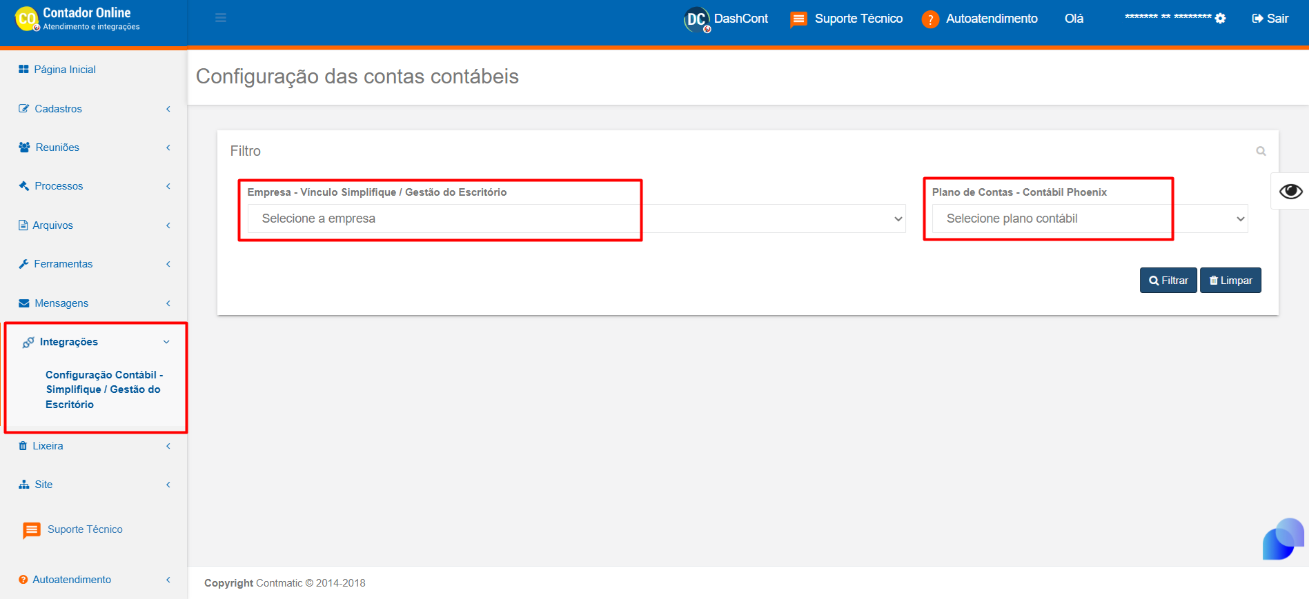Open Configuração Contábil - Simplifique submenu item
This screenshot has width=1309, height=599.
104,389
